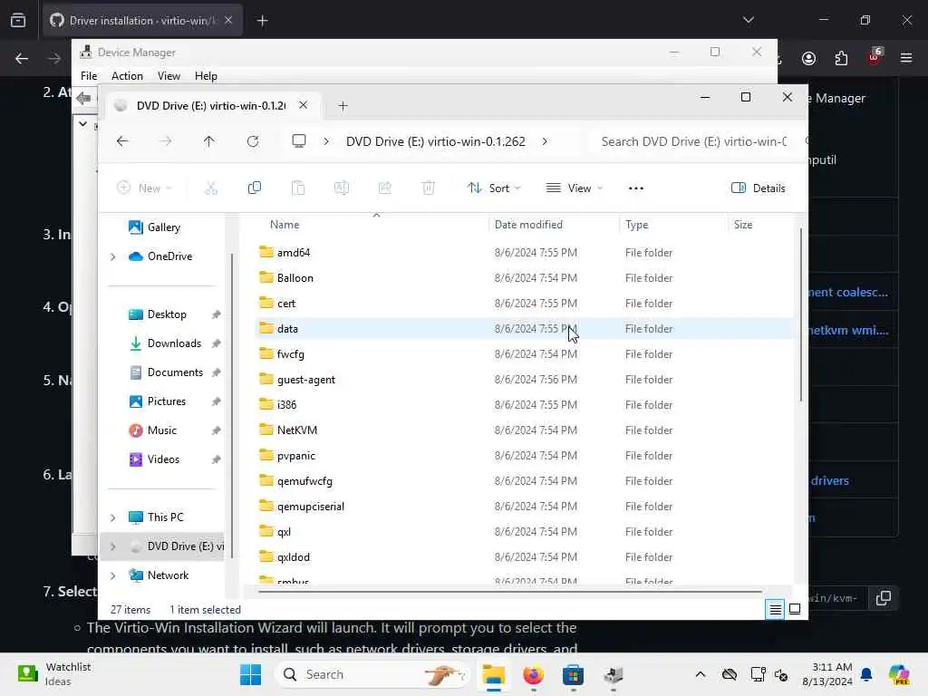Open Firefox hamburger application menu
The image size is (928, 696).
point(905,58)
